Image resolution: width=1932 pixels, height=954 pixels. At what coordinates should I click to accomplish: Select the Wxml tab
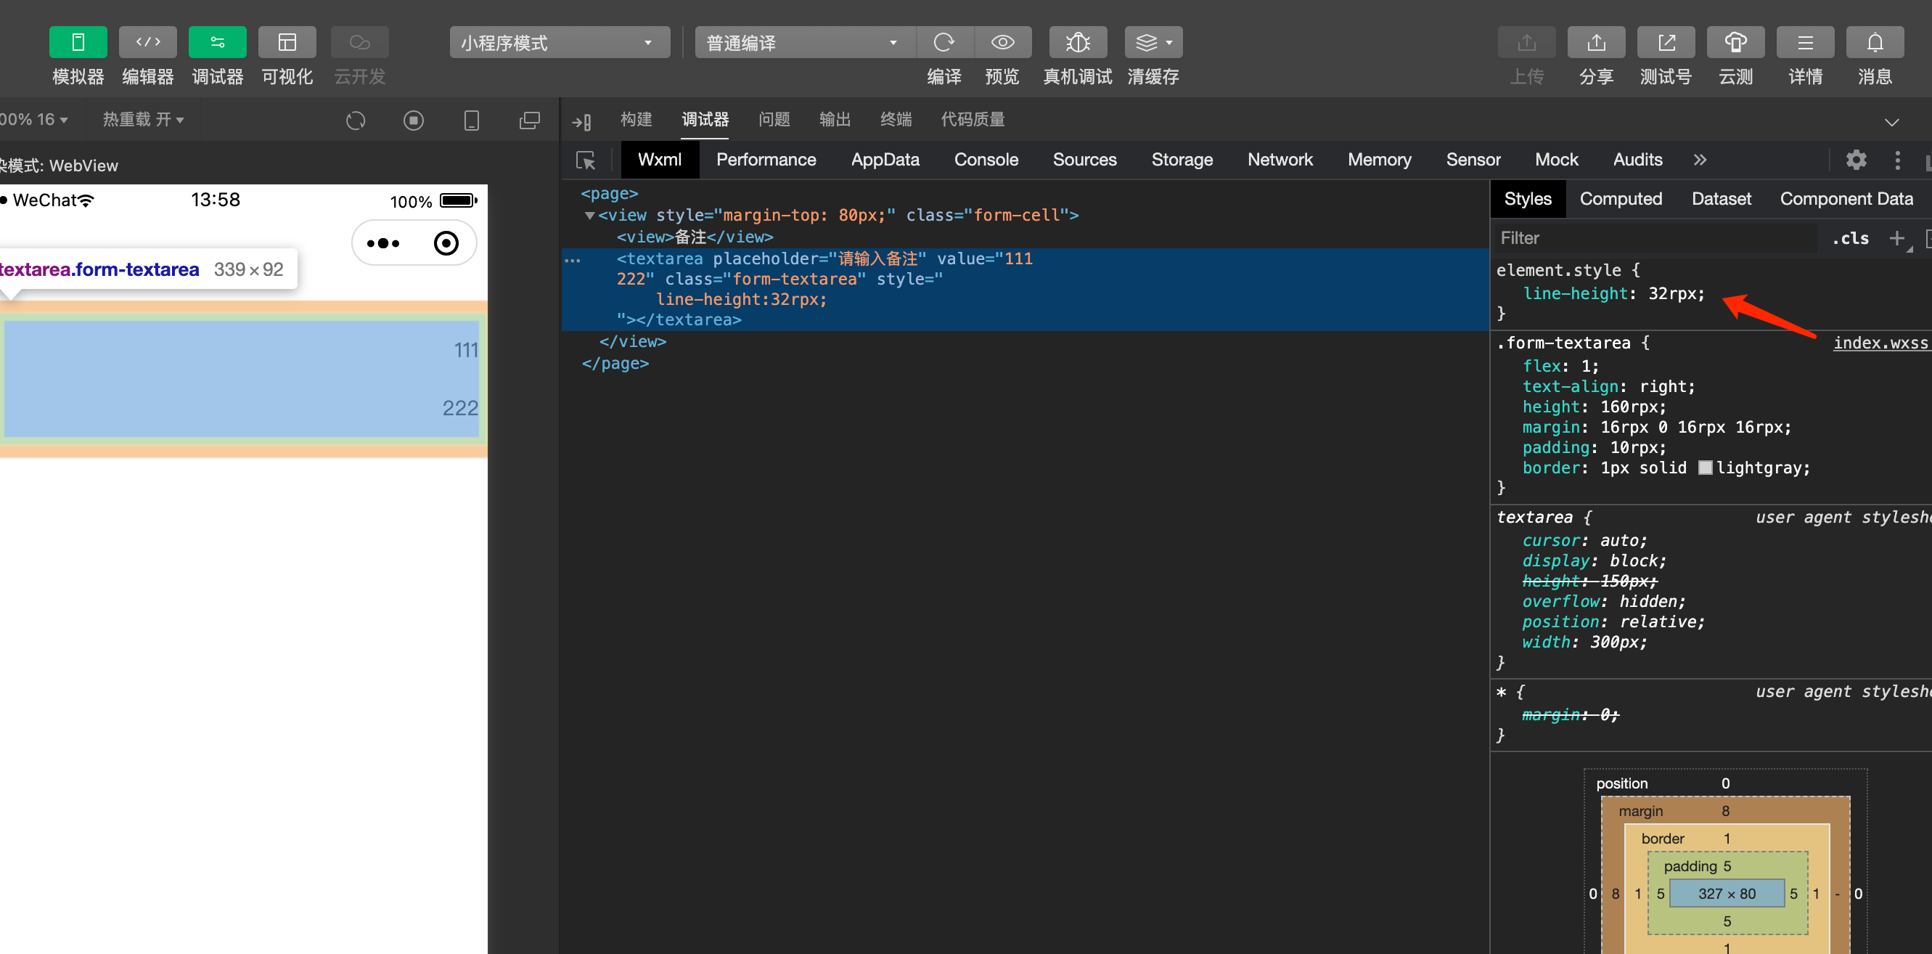(660, 160)
